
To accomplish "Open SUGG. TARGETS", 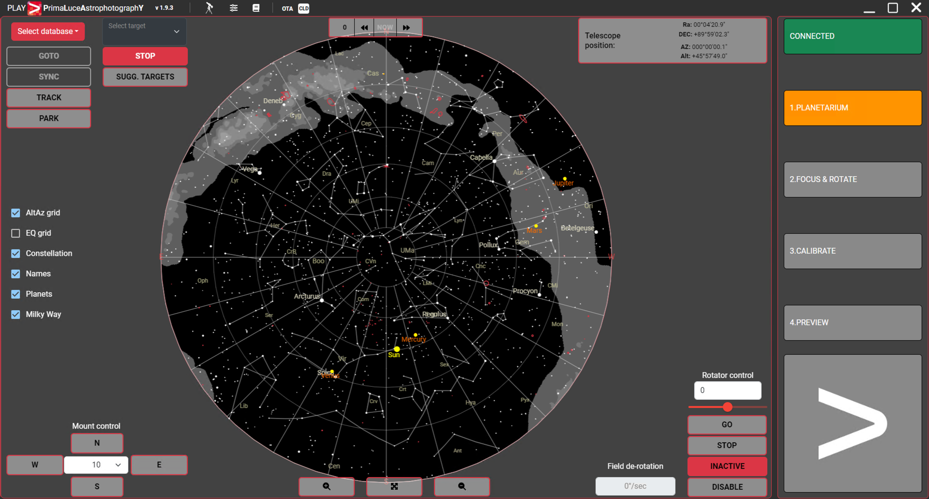I will (x=145, y=77).
